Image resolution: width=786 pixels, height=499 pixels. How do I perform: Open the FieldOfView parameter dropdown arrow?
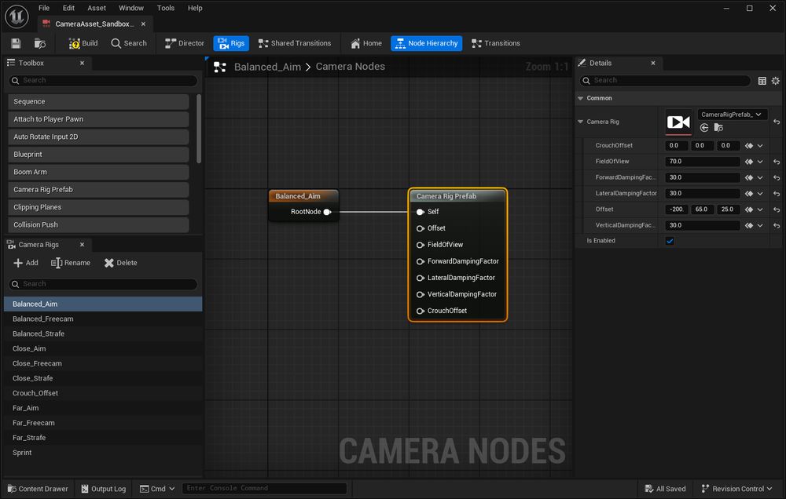click(760, 162)
